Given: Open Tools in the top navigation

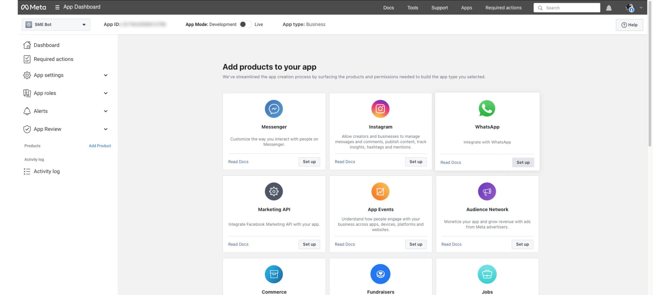Looking at the screenshot, I should click(413, 8).
